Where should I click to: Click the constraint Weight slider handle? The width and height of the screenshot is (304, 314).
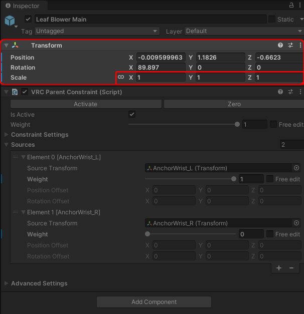point(237,125)
